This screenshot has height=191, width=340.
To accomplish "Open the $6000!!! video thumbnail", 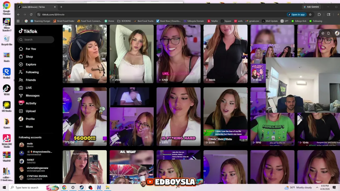I will 85,117.
